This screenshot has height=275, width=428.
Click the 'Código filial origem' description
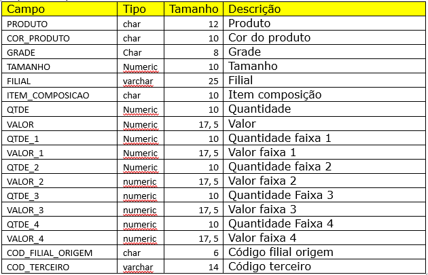(281, 253)
